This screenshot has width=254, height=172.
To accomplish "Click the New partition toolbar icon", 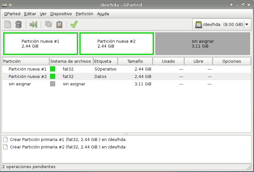I will (8, 25).
